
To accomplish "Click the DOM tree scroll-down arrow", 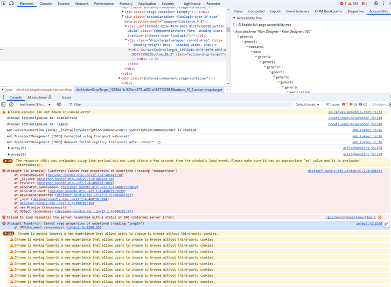I will click(x=228, y=83).
